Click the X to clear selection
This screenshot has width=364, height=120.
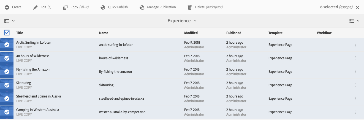(357, 7)
